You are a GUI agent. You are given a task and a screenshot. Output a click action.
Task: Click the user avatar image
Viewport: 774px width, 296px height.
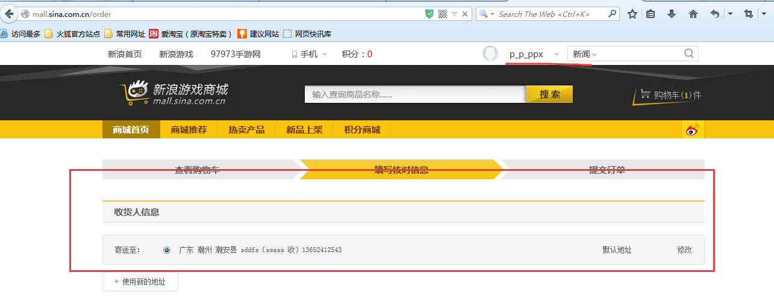[x=490, y=54]
